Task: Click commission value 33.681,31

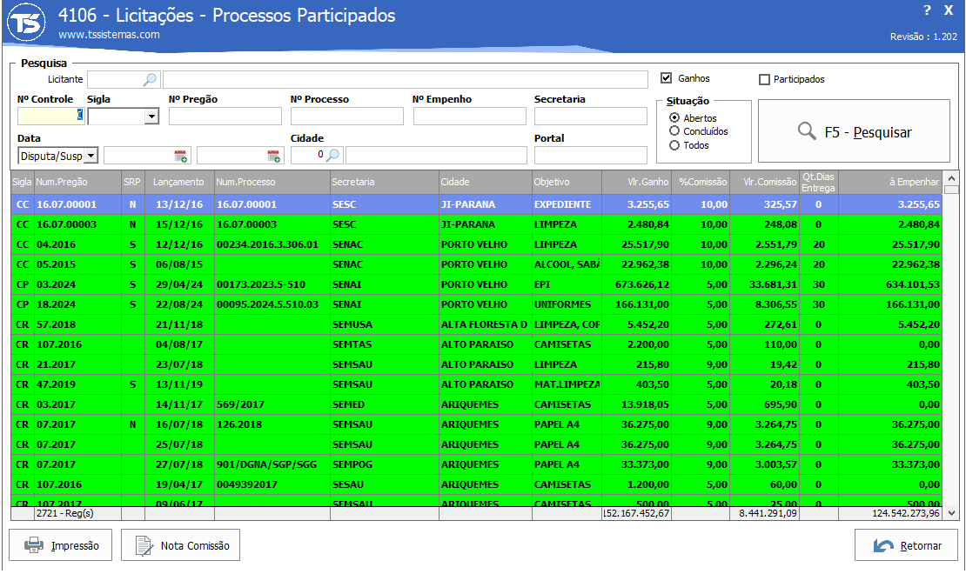Action: click(765, 284)
